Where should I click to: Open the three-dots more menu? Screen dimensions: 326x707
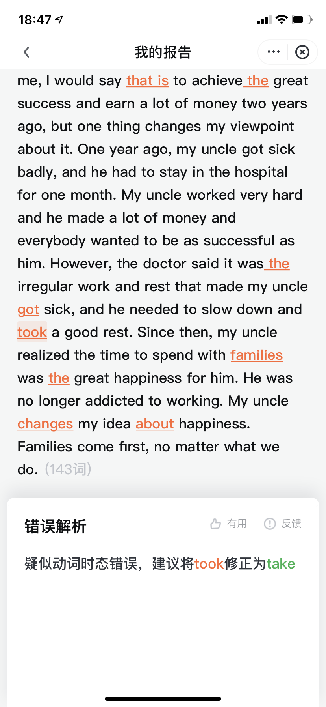273,52
